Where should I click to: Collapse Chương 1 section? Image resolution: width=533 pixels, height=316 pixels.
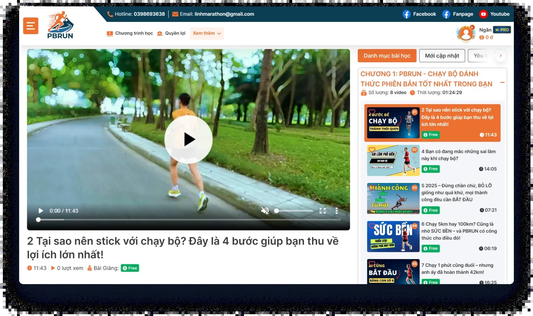[x=502, y=83]
